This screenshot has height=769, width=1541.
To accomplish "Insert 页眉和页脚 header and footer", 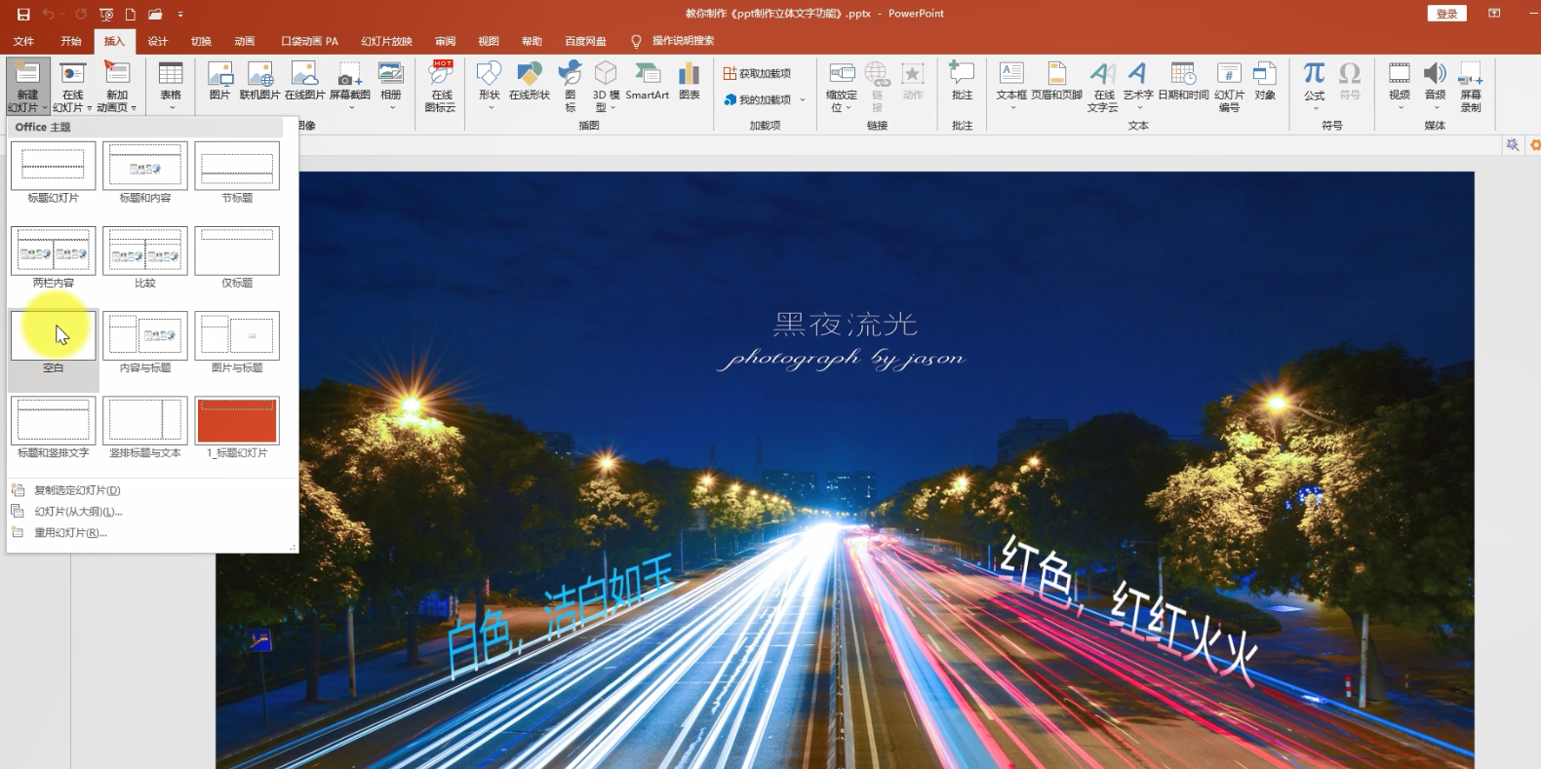I will coord(1056,82).
